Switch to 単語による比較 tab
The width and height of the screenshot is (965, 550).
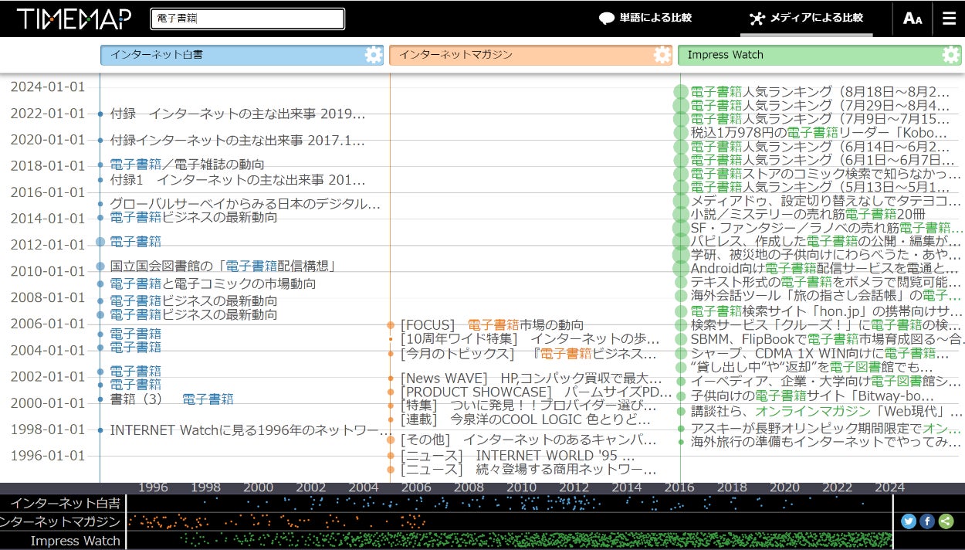coord(645,18)
